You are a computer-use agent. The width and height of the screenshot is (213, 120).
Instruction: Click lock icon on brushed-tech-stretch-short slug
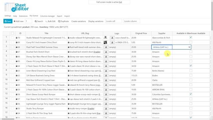click(69, 52)
